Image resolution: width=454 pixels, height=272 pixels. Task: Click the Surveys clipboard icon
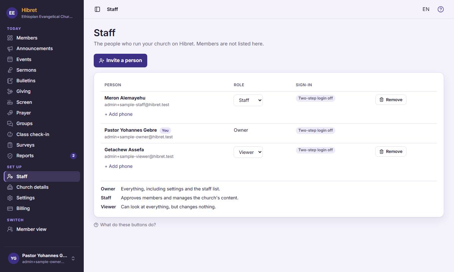pos(10,145)
